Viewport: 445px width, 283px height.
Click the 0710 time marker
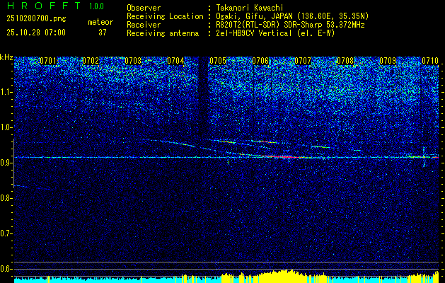430,61
